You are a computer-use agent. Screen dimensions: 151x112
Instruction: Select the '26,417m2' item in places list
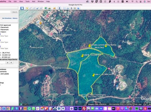[x=5, y=53]
